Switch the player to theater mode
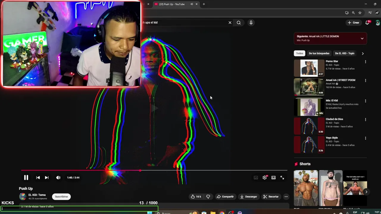The image size is (381, 214). point(274,177)
